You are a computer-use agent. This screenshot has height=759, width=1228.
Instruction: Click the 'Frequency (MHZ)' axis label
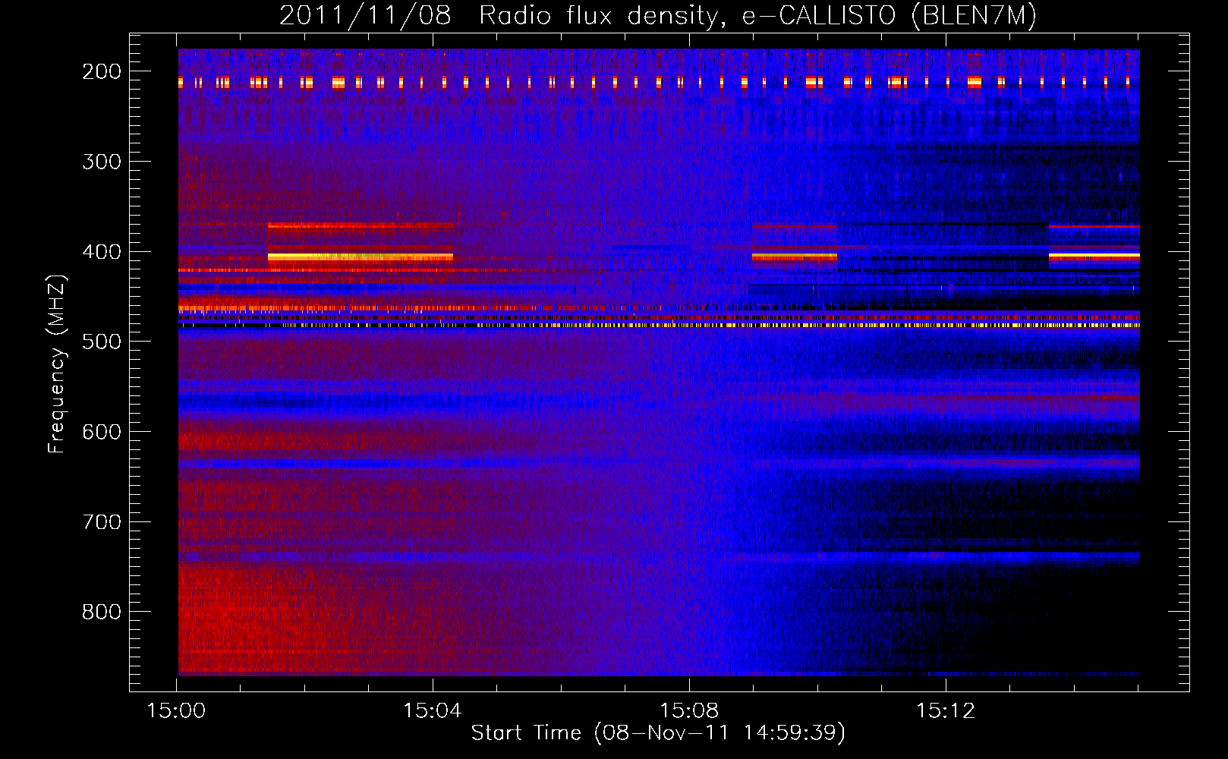[57, 364]
